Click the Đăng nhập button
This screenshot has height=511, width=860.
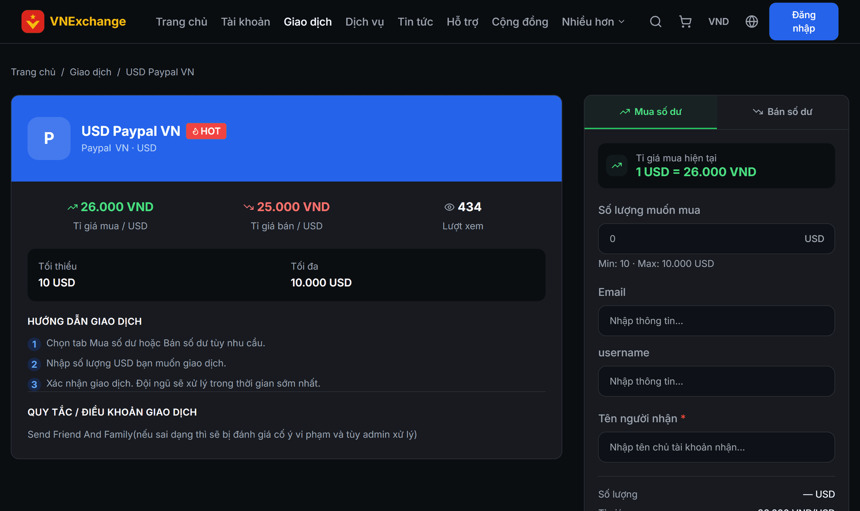[x=804, y=22]
